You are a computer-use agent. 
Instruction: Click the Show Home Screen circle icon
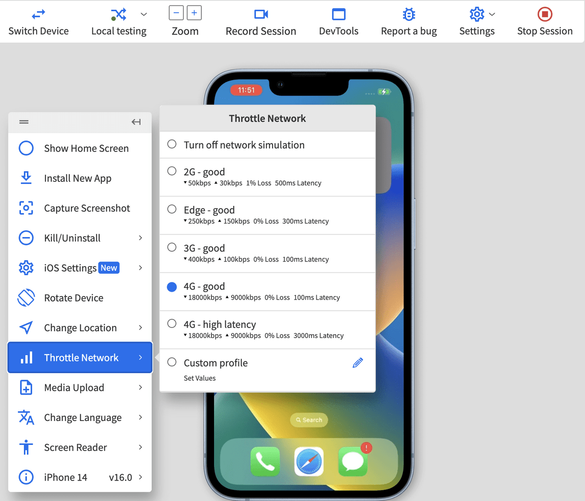coord(26,148)
